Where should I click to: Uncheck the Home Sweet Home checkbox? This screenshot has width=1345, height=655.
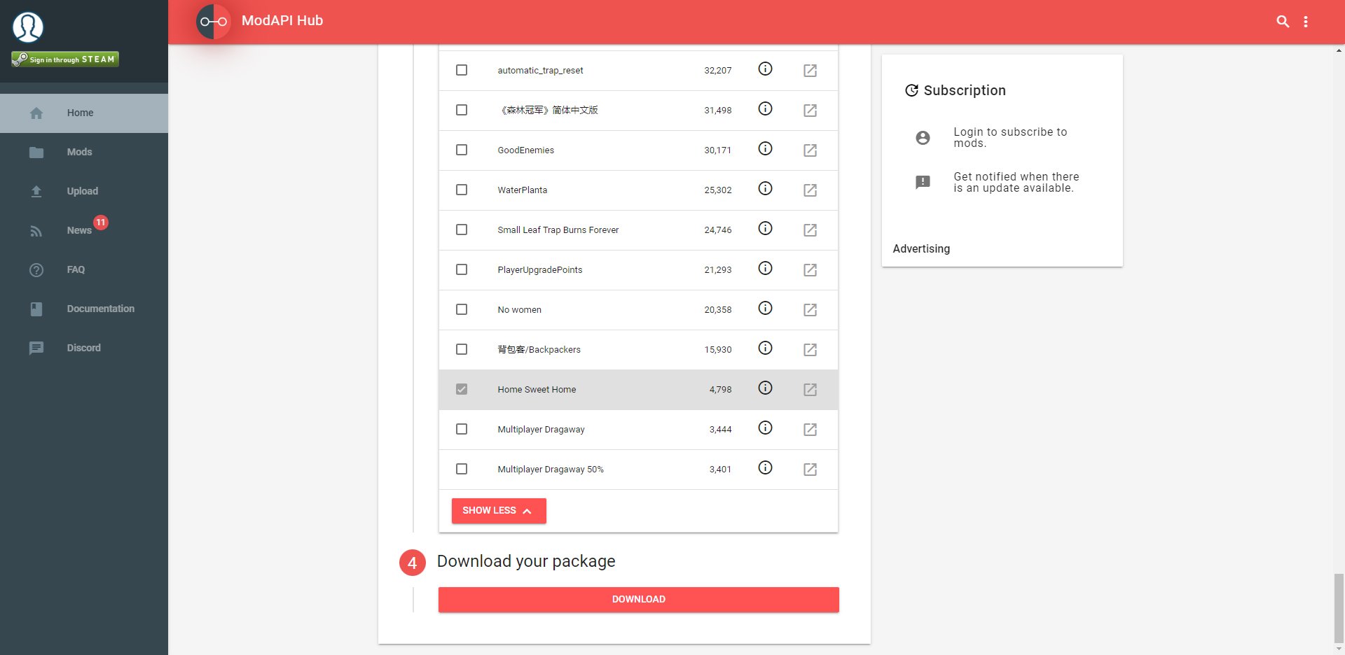[x=462, y=389]
